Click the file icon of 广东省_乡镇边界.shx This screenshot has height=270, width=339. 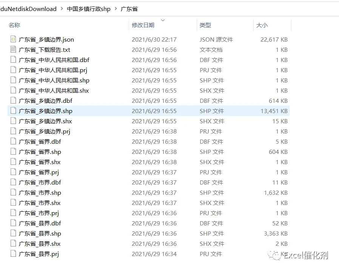pos(13,121)
